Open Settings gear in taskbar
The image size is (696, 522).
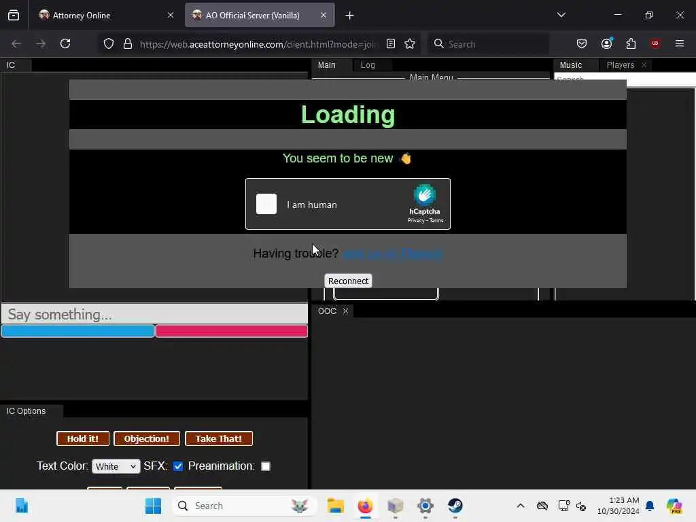tap(425, 506)
